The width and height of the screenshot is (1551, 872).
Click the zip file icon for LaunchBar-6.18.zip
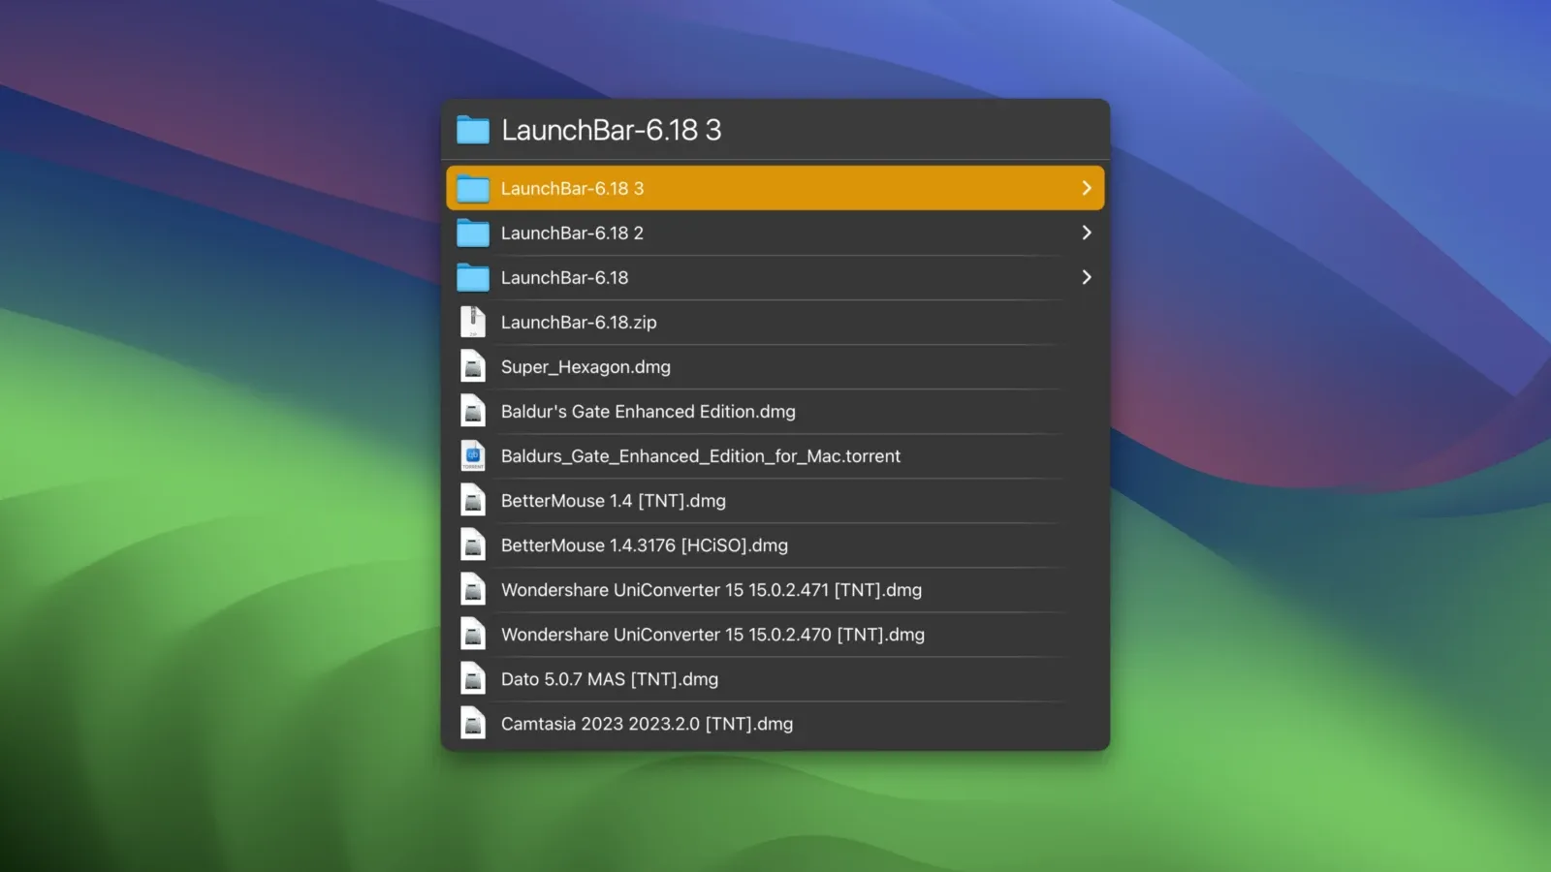473,322
